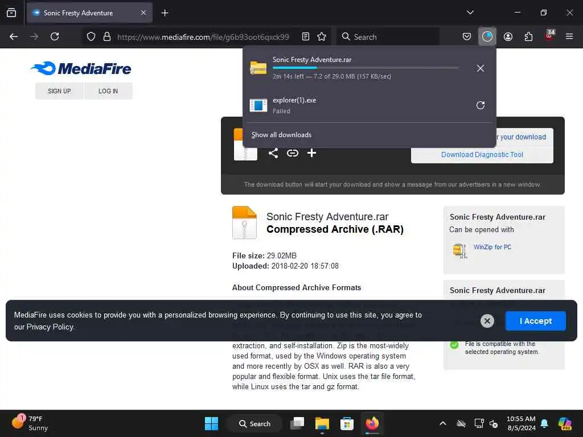Click the rar download progress bar
This screenshot has width=583, height=437.
(366, 68)
